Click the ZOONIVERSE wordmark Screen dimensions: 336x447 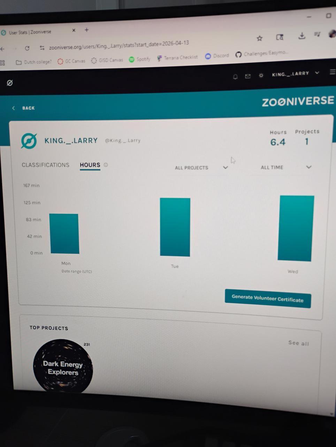point(298,101)
